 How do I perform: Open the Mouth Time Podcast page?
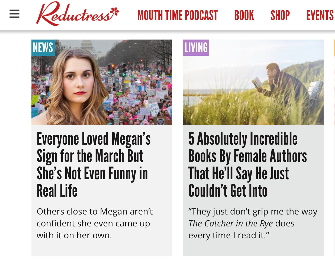178,15
